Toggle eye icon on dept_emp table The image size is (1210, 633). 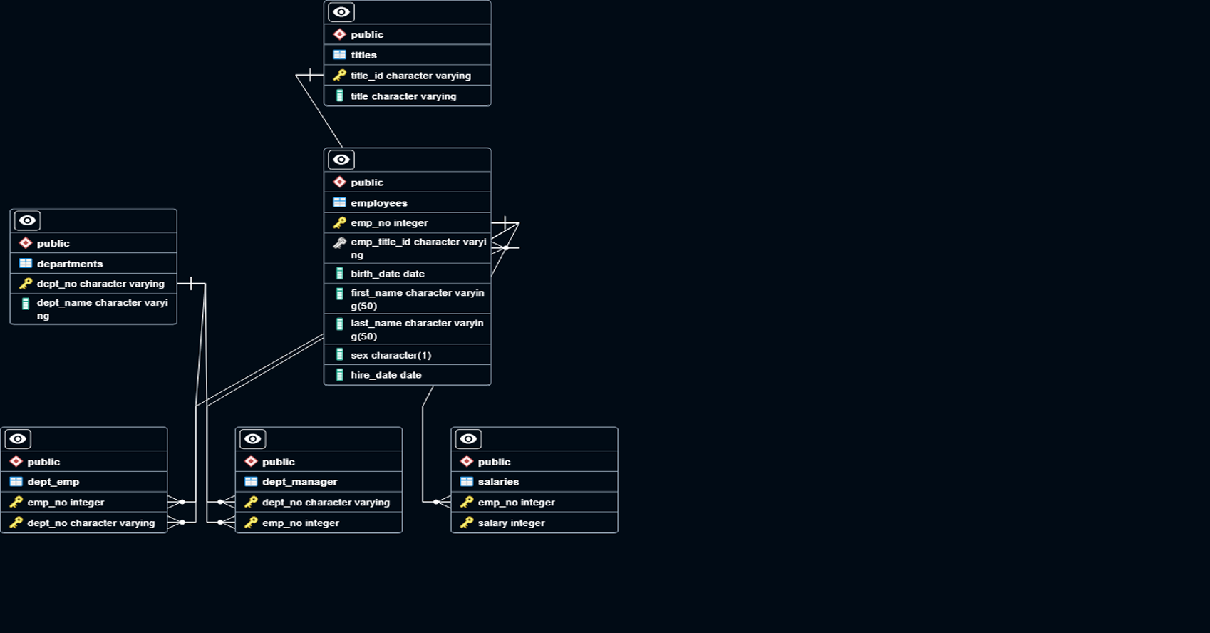pos(18,439)
